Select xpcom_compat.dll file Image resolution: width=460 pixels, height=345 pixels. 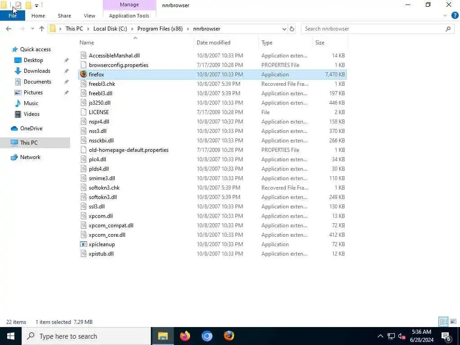click(212, 226)
